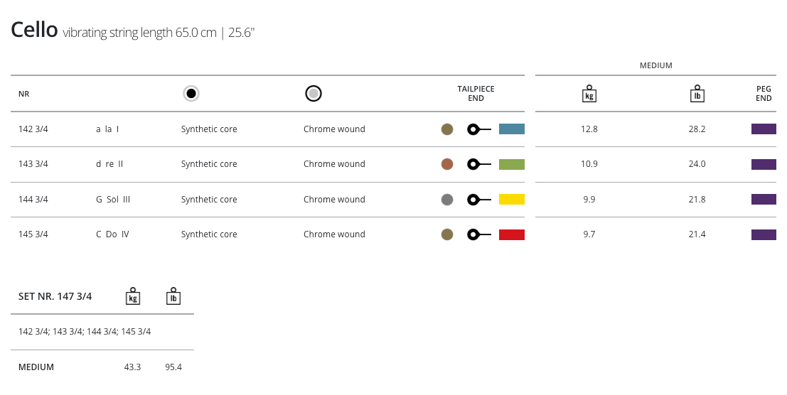Click the ball-end icon in the 145 3/4 row
This screenshot has width=787, height=395.
(x=478, y=234)
